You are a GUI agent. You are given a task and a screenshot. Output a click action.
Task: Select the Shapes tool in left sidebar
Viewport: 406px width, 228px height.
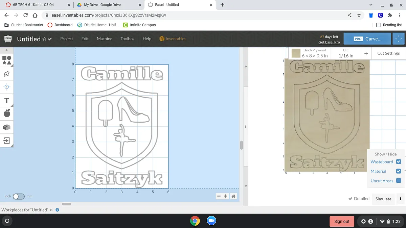(7, 60)
